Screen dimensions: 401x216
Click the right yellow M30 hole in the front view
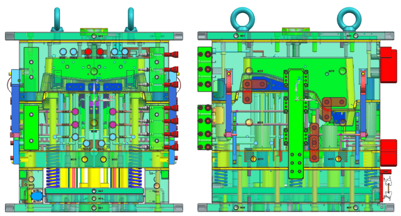tap(103, 159)
